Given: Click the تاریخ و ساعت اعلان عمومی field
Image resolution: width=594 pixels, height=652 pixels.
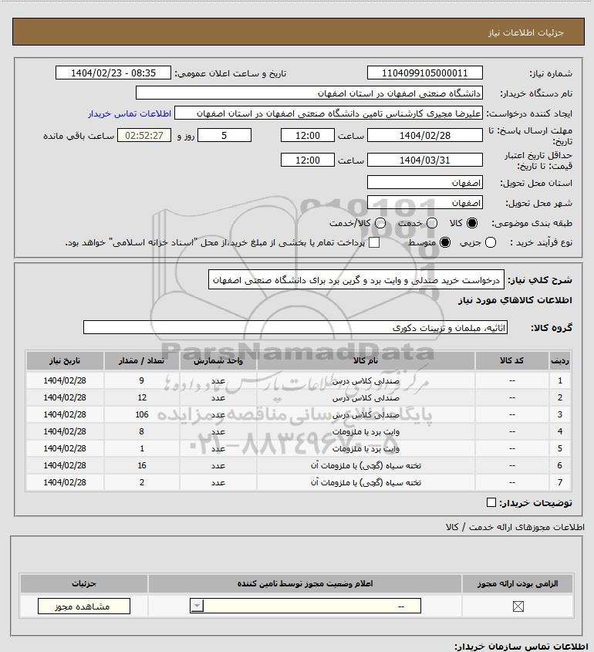Looking at the screenshot, I should 113,73.
